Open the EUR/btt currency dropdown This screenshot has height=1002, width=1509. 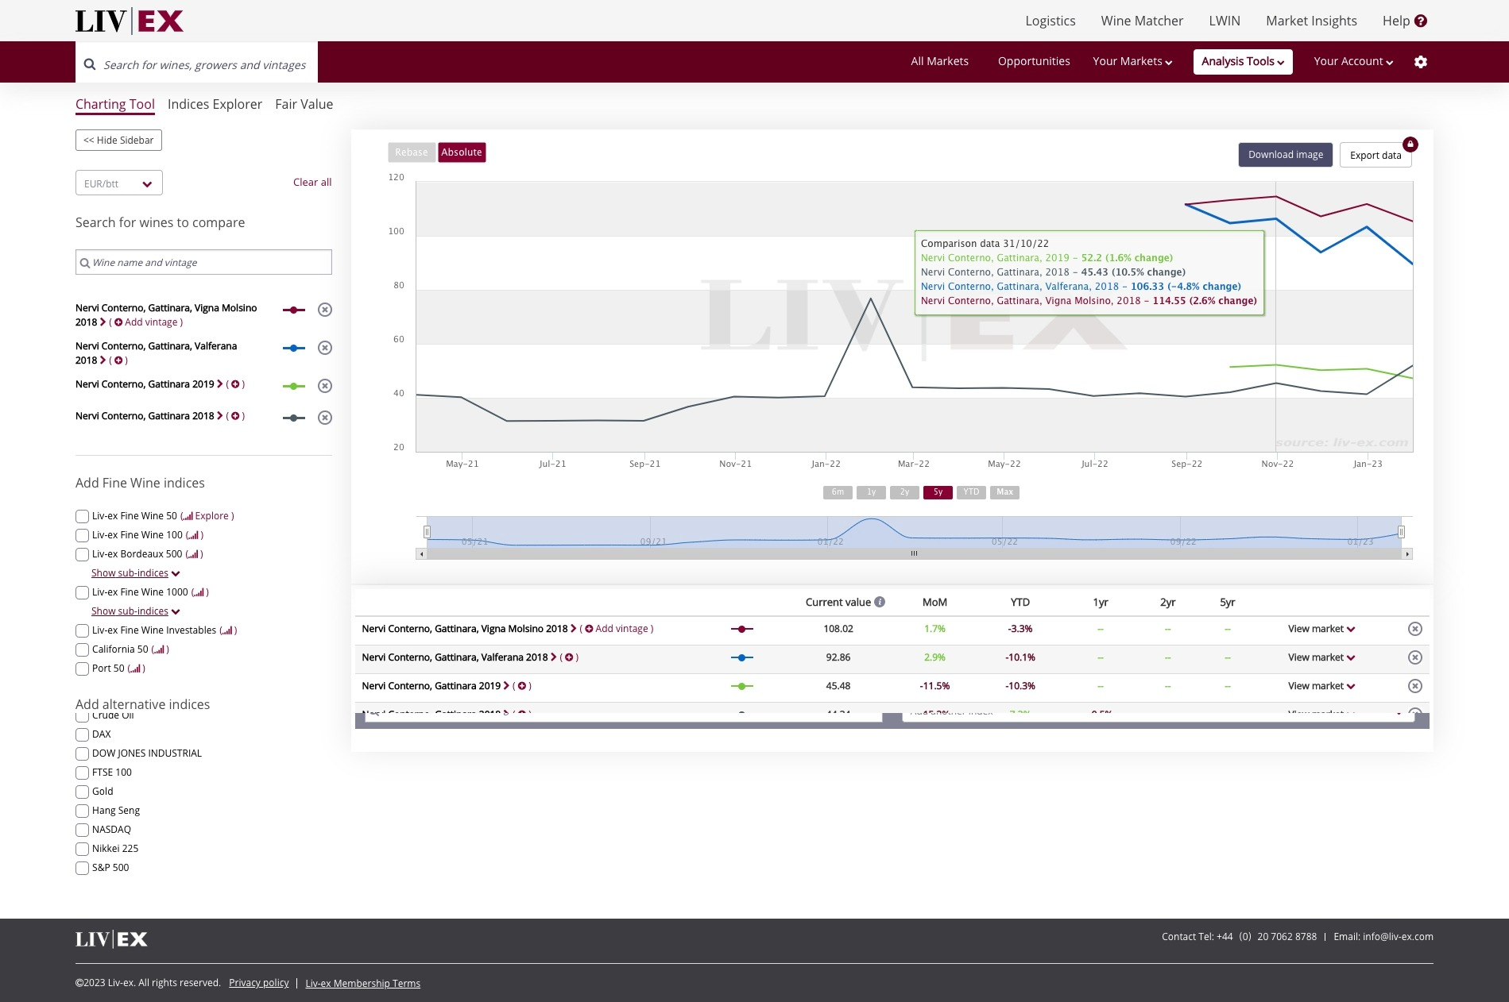(119, 183)
